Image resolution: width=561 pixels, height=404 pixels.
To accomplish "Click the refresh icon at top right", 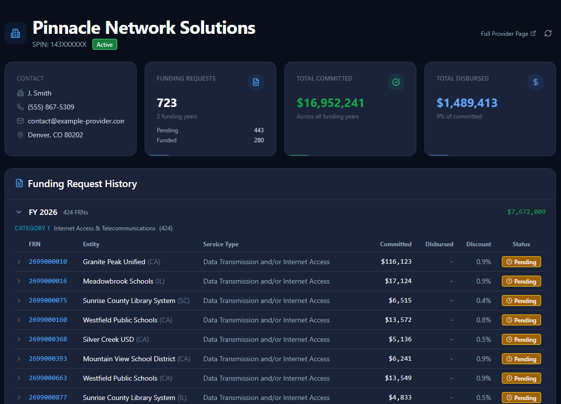I will click(x=548, y=33).
